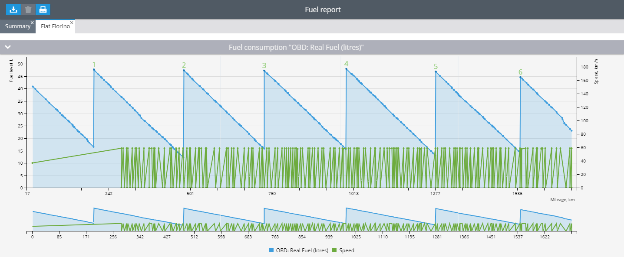Close the Summary tab

click(x=32, y=23)
